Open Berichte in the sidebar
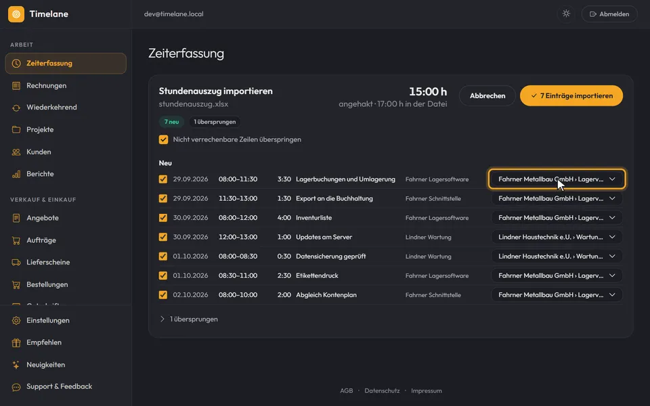This screenshot has width=650, height=406. click(x=66, y=174)
